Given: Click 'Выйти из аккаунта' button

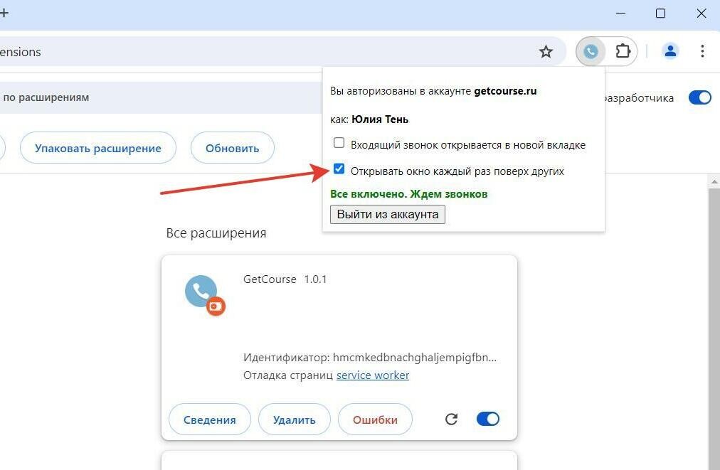Looking at the screenshot, I should pos(388,214).
